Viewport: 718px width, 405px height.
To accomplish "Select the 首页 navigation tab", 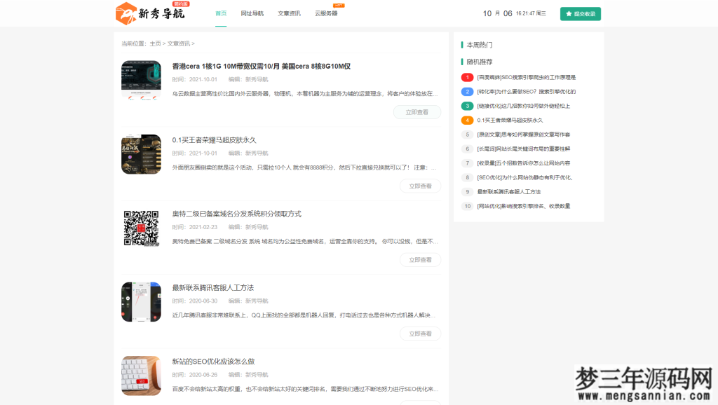I will (x=221, y=13).
